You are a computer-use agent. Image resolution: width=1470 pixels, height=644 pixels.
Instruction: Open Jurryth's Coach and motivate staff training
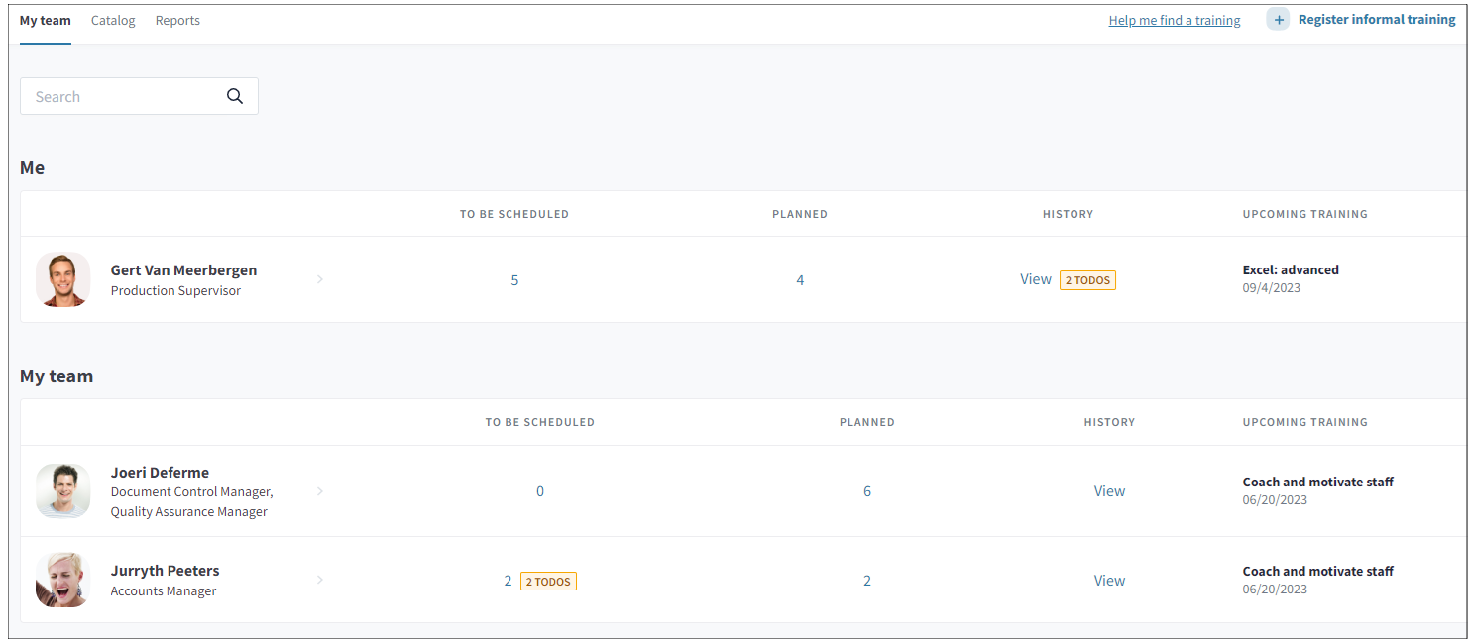click(x=1318, y=571)
